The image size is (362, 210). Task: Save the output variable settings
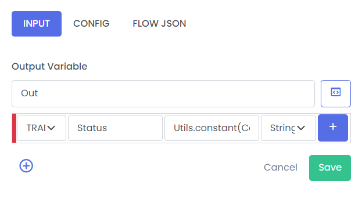tap(330, 168)
